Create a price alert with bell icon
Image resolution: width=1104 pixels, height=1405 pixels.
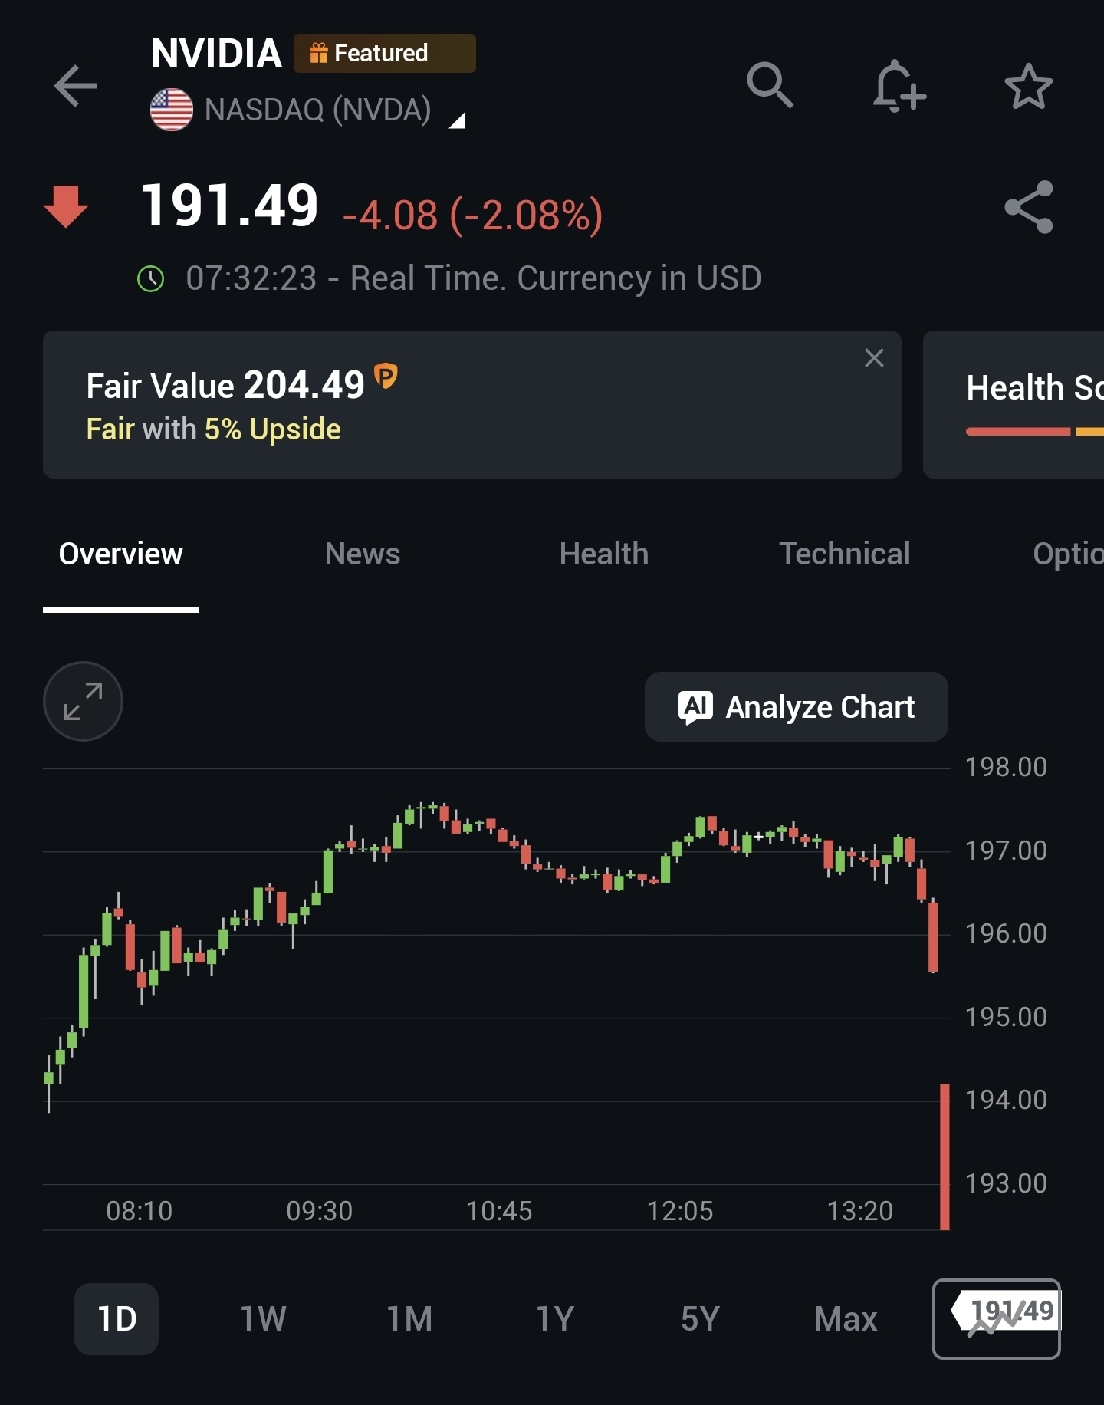[x=899, y=87]
